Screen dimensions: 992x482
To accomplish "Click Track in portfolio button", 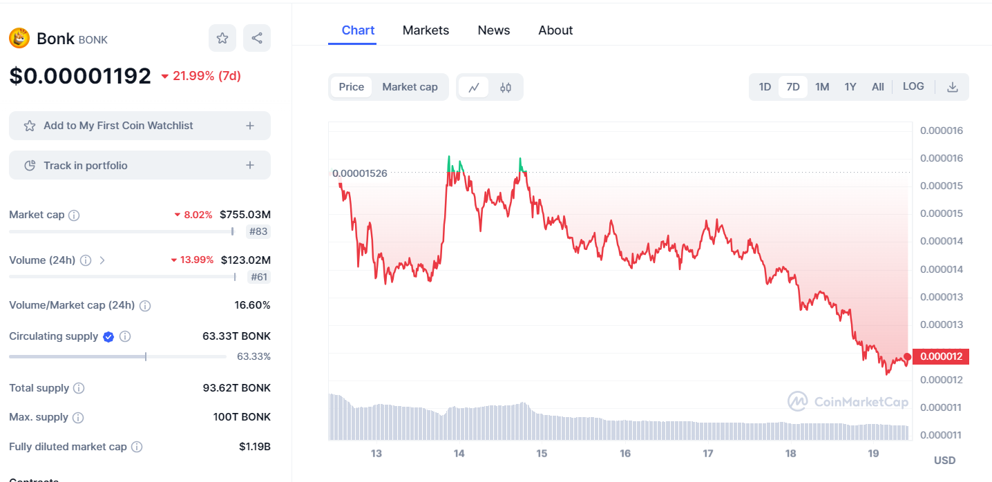I will 140,166.
